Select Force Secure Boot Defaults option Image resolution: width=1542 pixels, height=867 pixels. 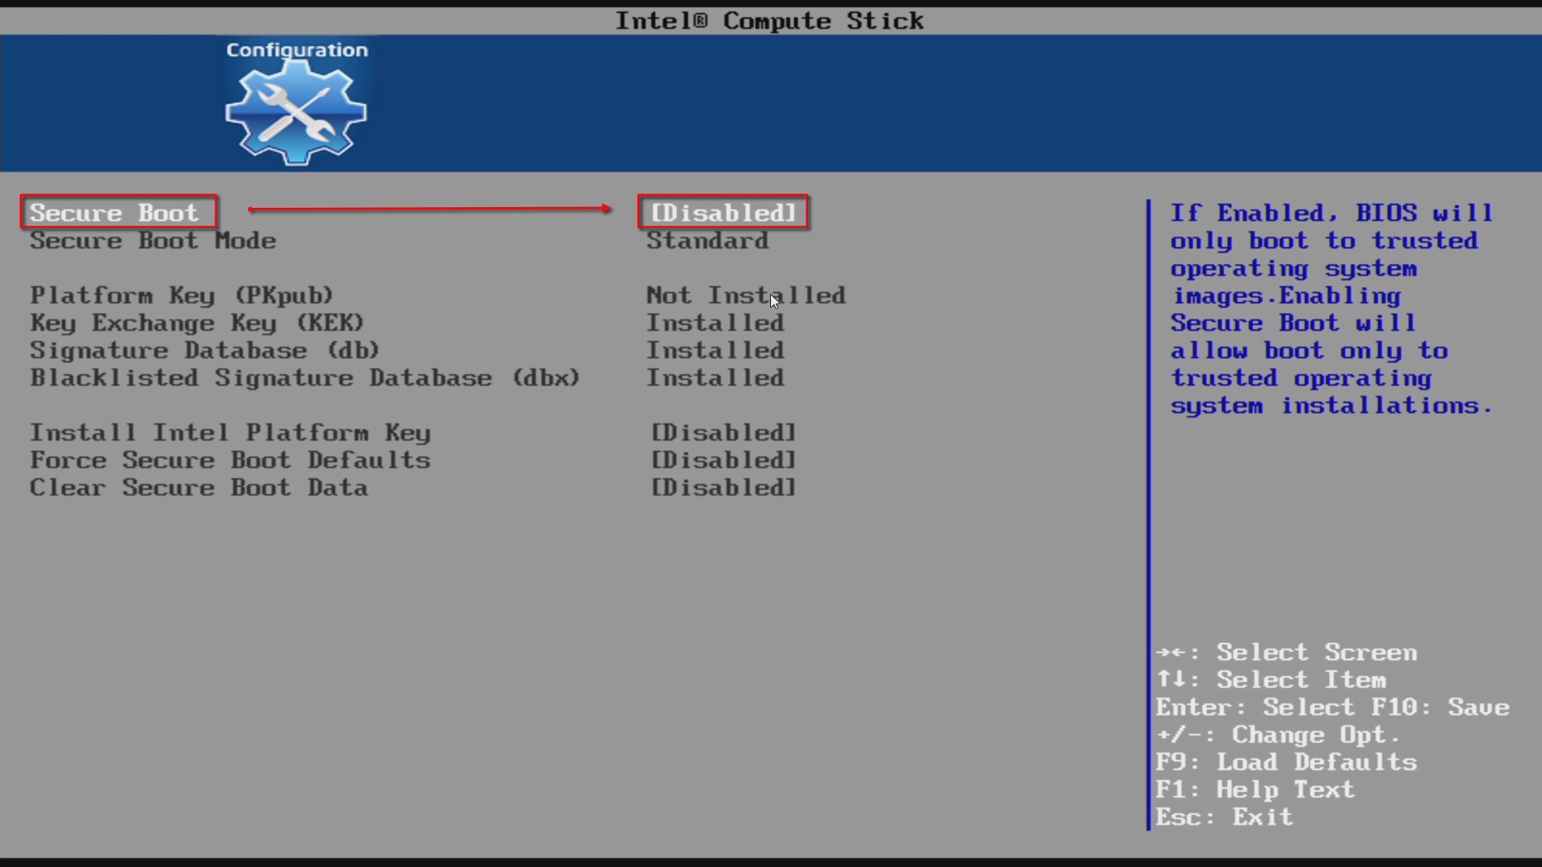pyautogui.click(x=230, y=460)
